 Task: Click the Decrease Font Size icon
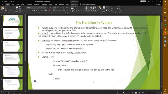(48, 8)
